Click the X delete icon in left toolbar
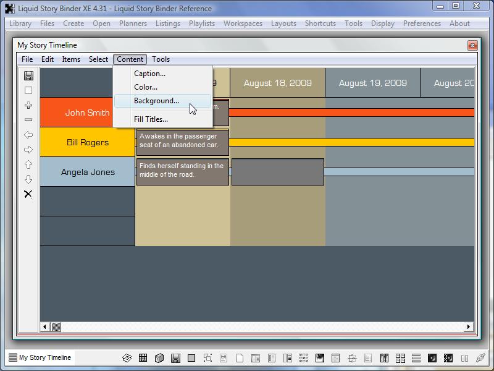The height and width of the screenshot is (371, 494). tap(28, 194)
